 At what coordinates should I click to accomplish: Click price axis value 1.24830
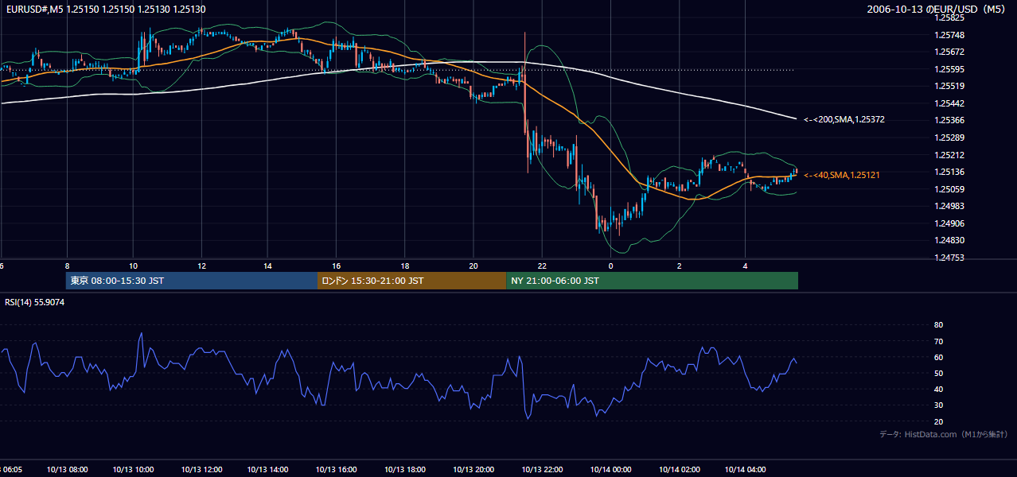948,240
